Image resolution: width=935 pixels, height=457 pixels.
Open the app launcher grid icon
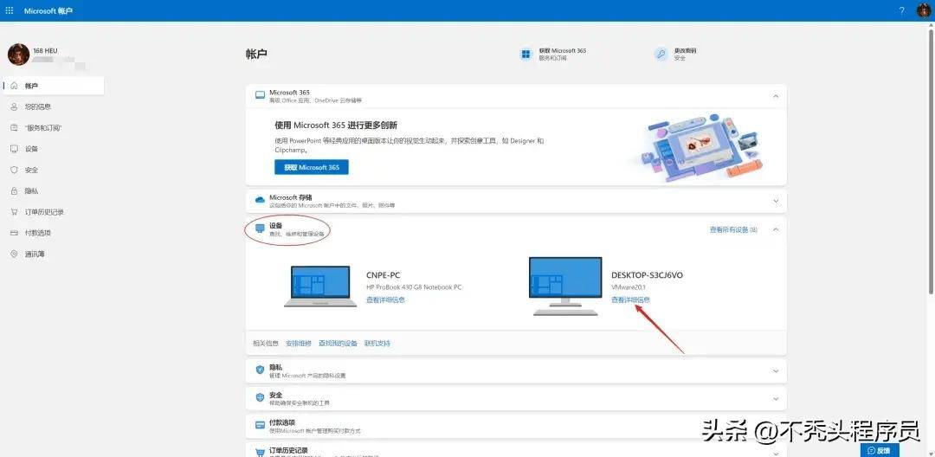(x=10, y=10)
